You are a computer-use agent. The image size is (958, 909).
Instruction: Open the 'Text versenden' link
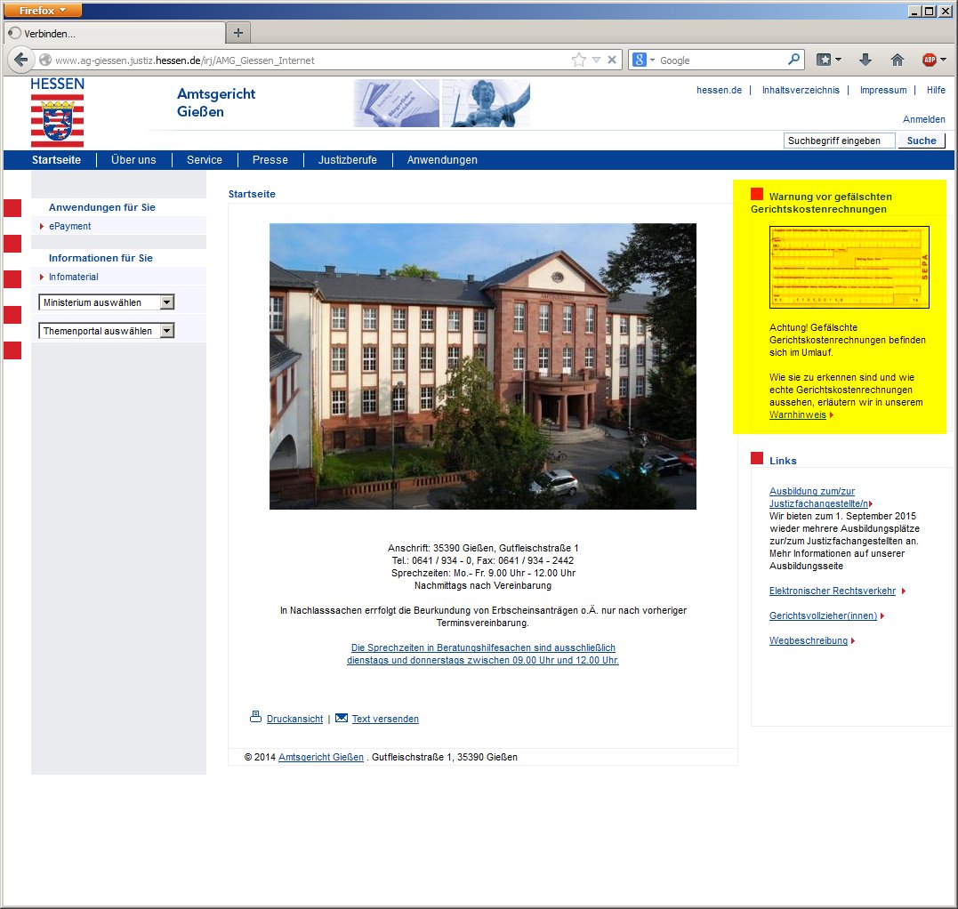[x=385, y=719]
